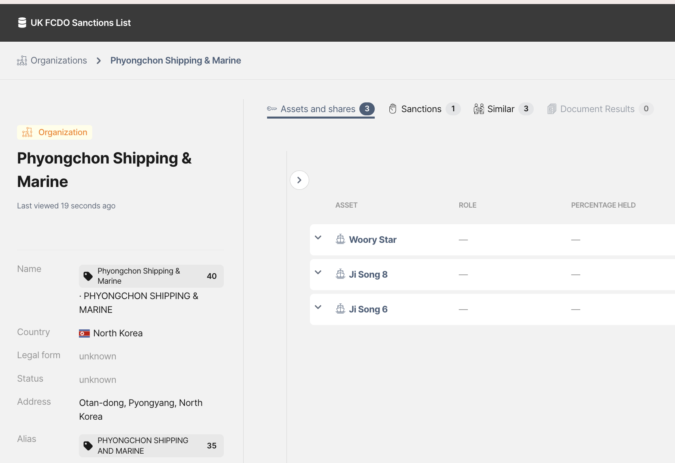Click the Document Results count badge 0

[x=646, y=109]
